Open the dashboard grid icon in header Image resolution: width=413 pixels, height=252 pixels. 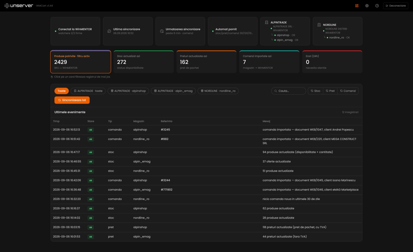tap(357, 6)
